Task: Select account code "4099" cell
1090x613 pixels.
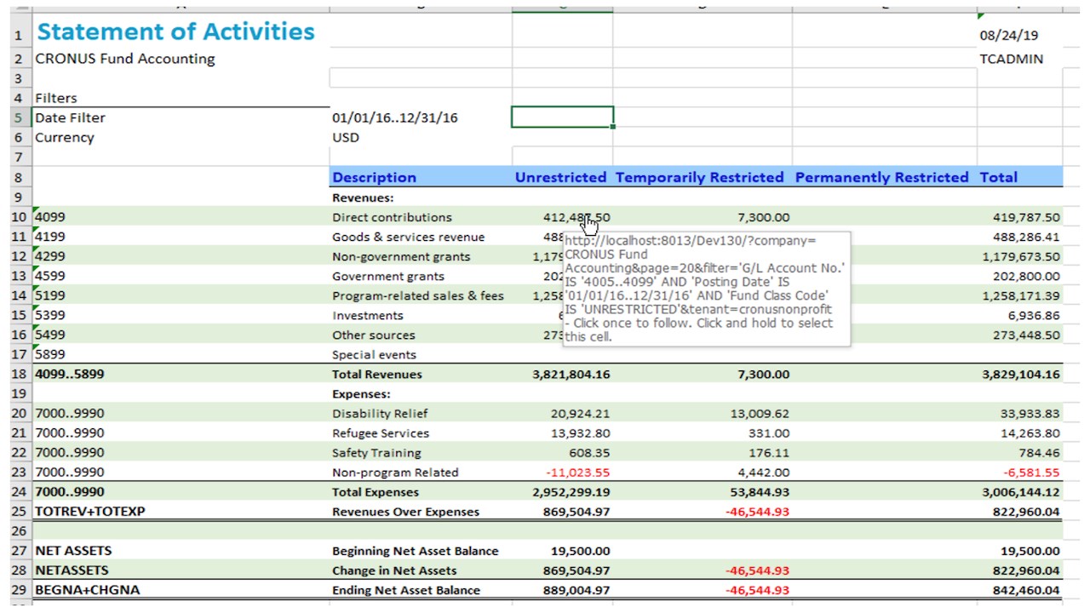Action: point(50,217)
